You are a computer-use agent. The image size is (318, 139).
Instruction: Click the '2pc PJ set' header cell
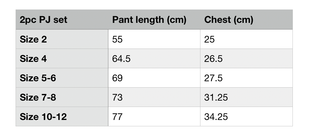coord(43,20)
